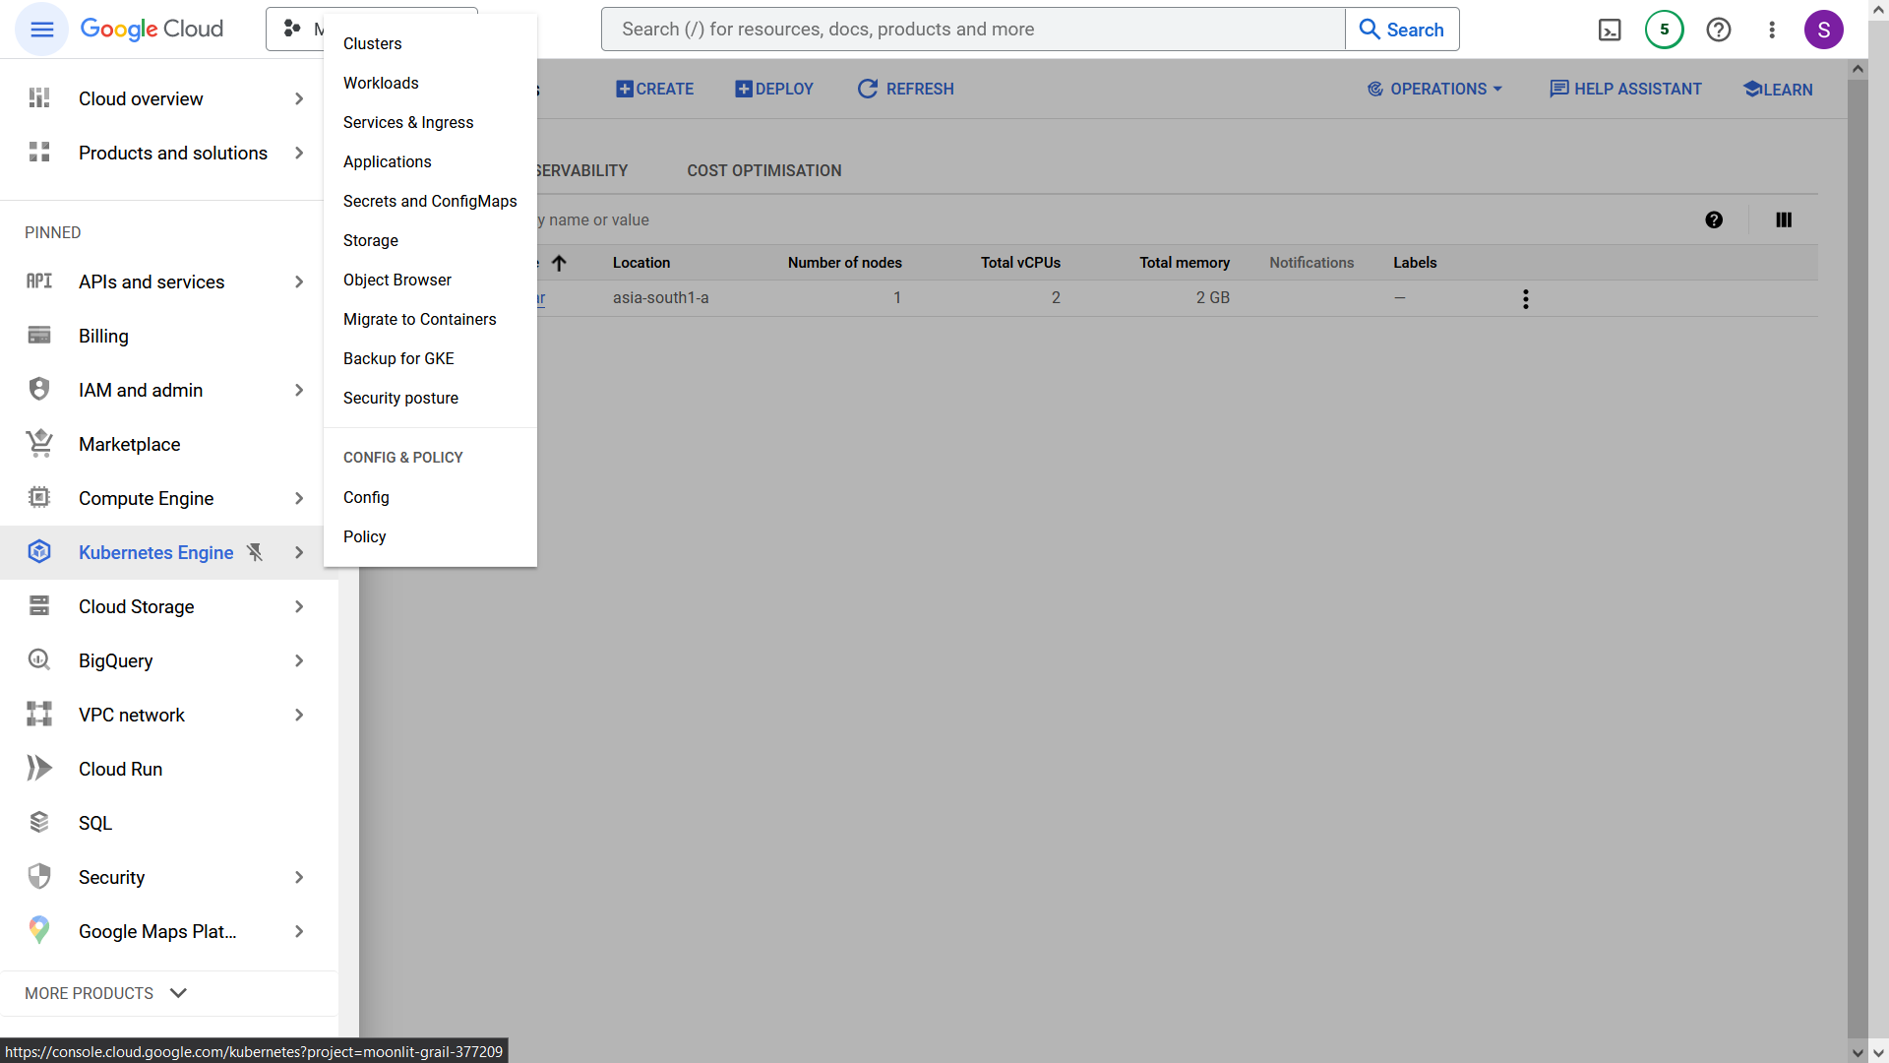Image resolution: width=1889 pixels, height=1063 pixels.
Task: Open the OPERATIONS dropdown
Action: click(1434, 89)
